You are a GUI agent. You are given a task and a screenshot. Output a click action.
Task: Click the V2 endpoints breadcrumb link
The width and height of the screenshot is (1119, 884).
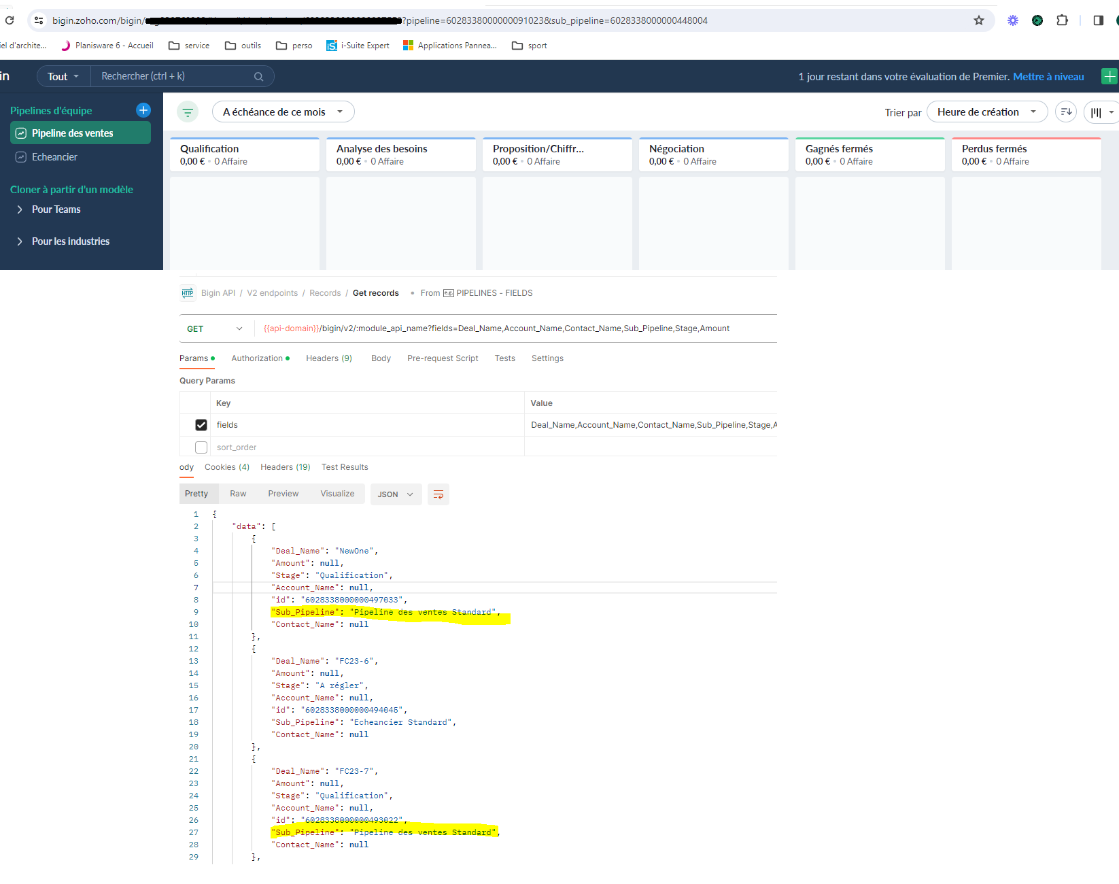click(272, 293)
